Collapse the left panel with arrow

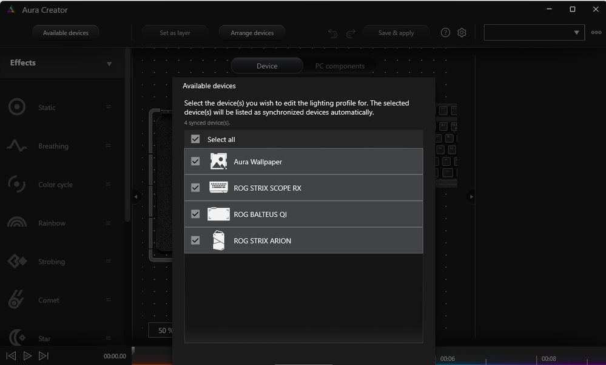pyautogui.click(x=136, y=197)
